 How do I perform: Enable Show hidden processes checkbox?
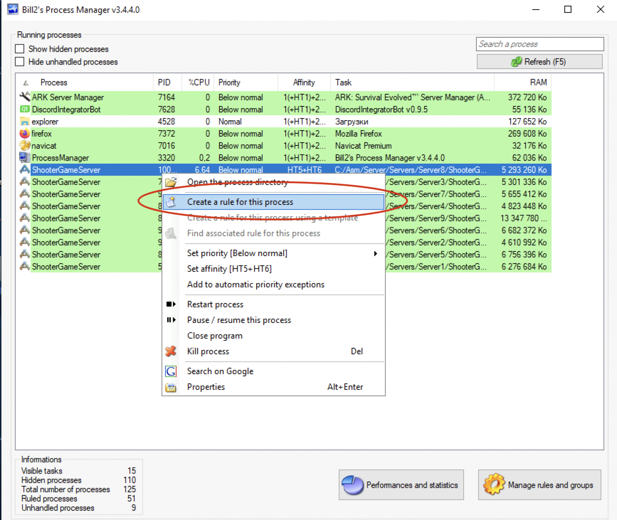click(x=20, y=49)
